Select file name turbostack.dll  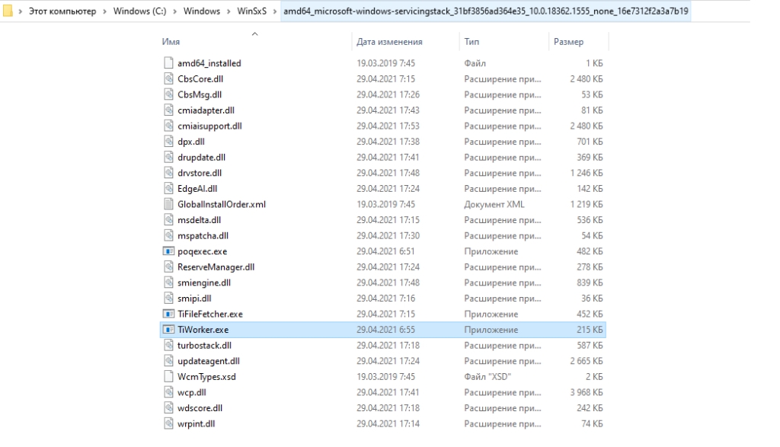pyautogui.click(x=204, y=345)
